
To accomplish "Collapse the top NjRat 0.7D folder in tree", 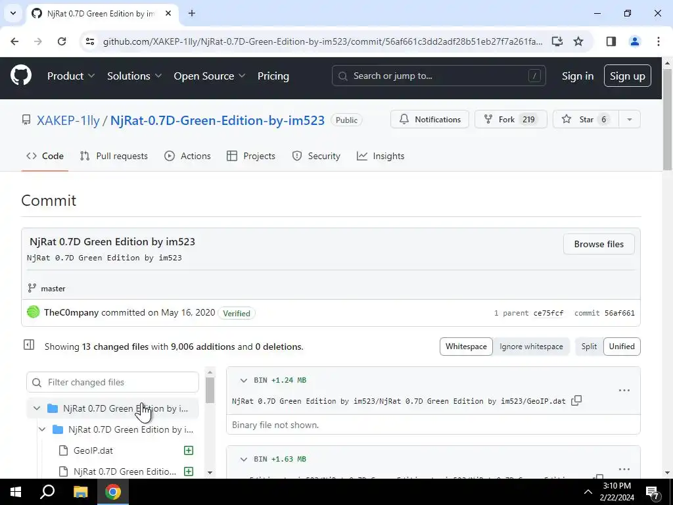I will coord(37,408).
